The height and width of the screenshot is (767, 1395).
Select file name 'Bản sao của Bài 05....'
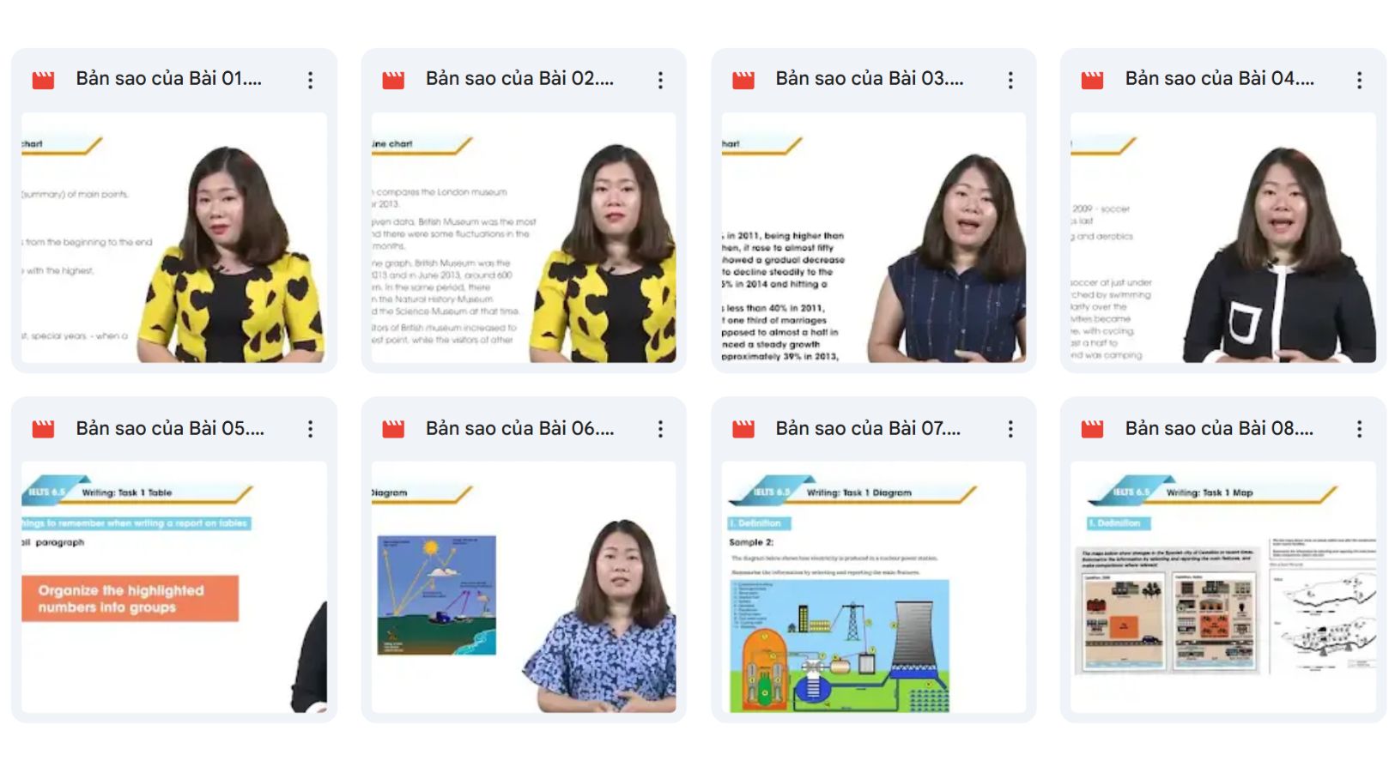tap(170, 428)
